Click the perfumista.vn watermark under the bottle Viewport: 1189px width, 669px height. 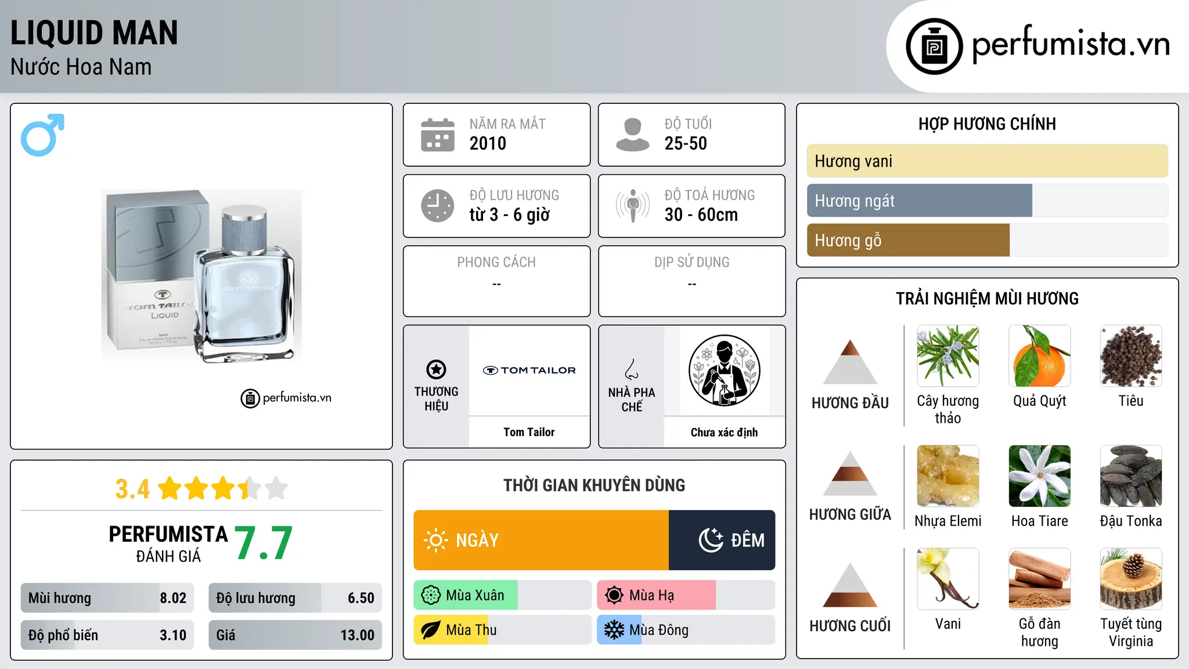pyautogui.click(x=286, y=398)
